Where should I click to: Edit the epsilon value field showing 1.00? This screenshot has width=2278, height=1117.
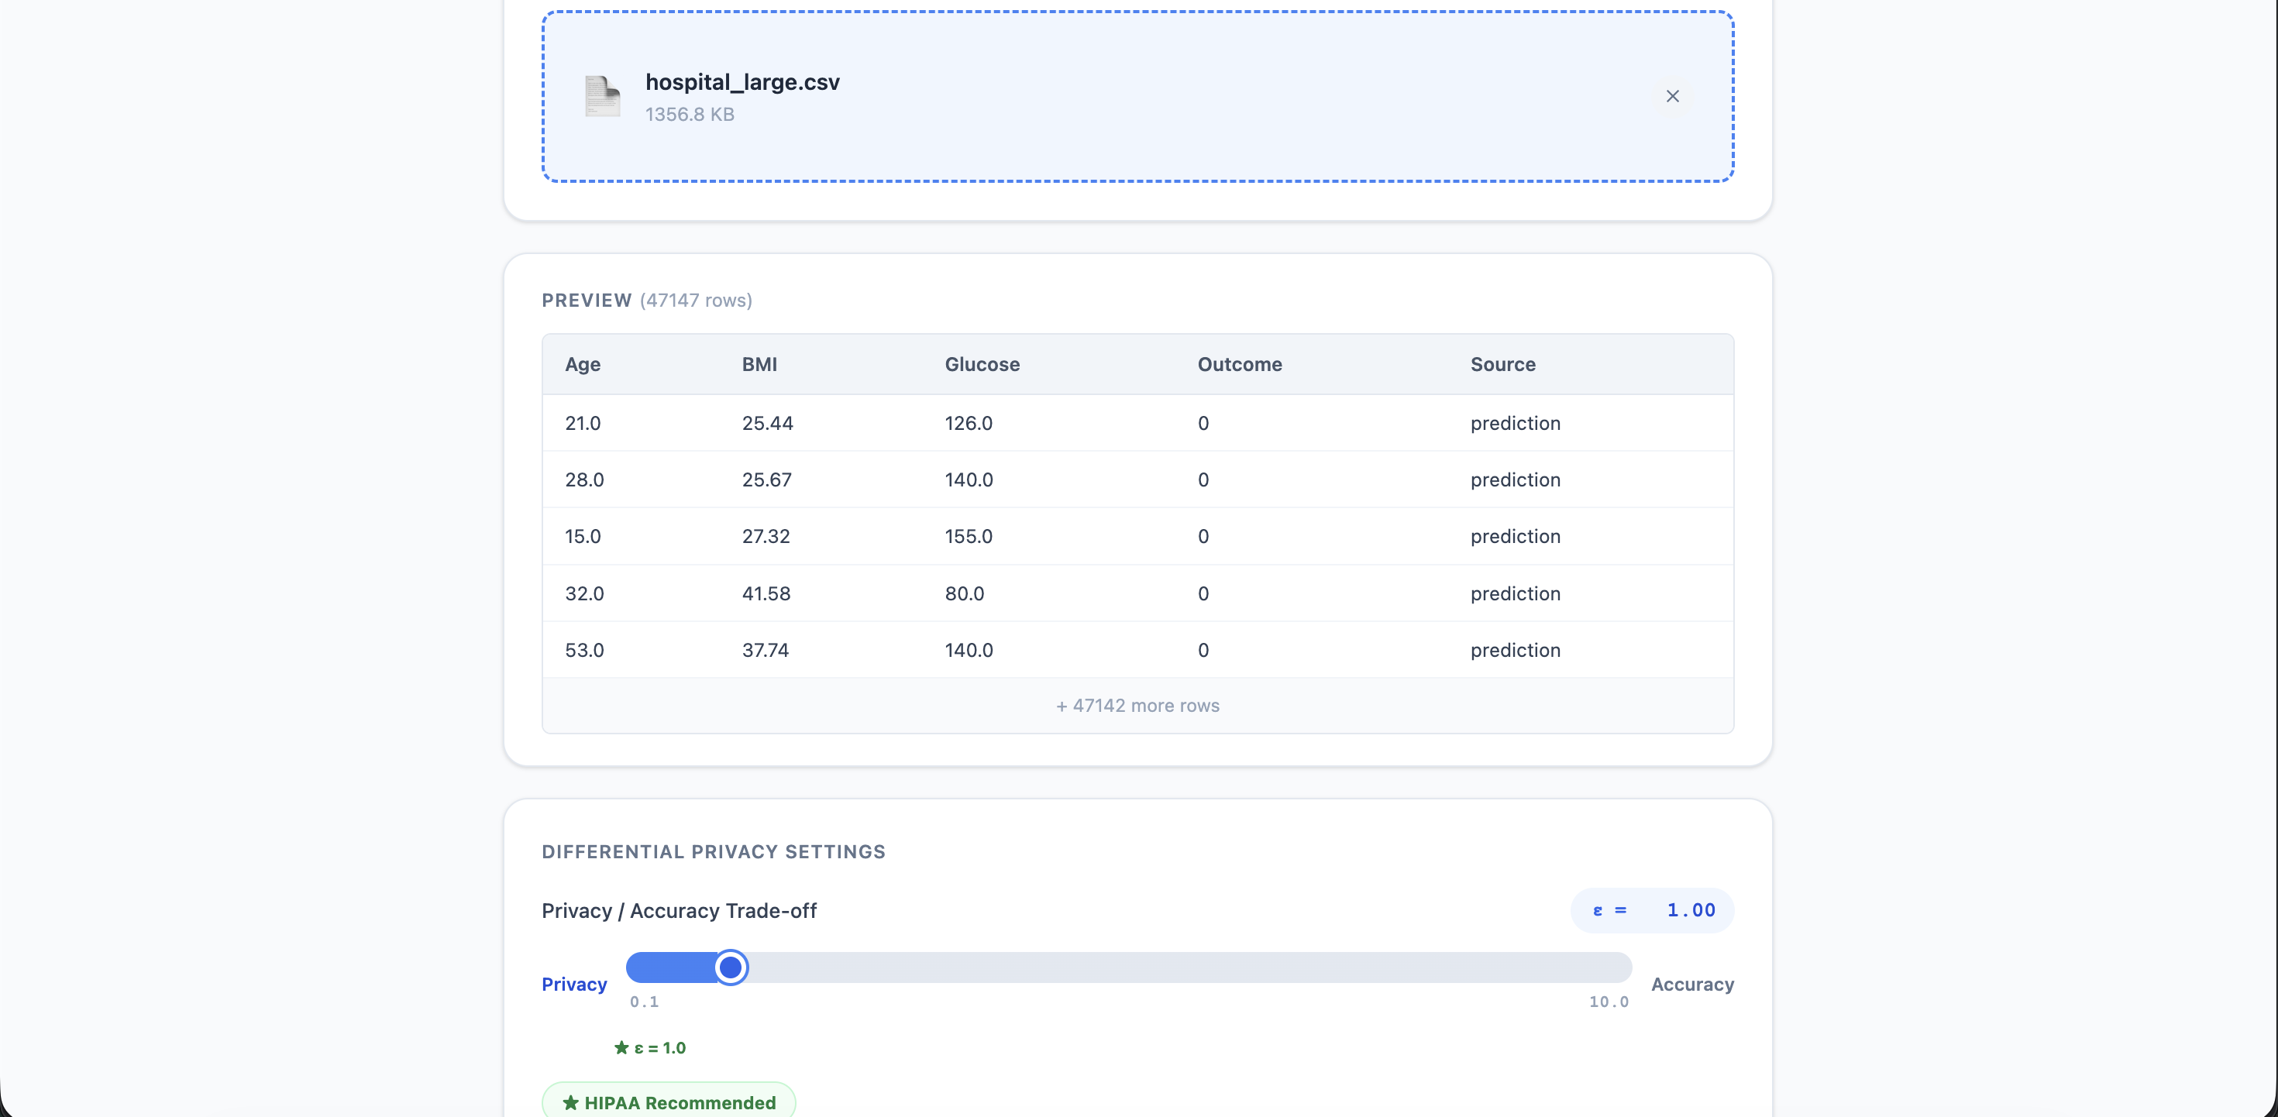point(1689,910)
